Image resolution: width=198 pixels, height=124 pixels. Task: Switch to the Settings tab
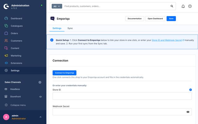click(x=57, y=28)
